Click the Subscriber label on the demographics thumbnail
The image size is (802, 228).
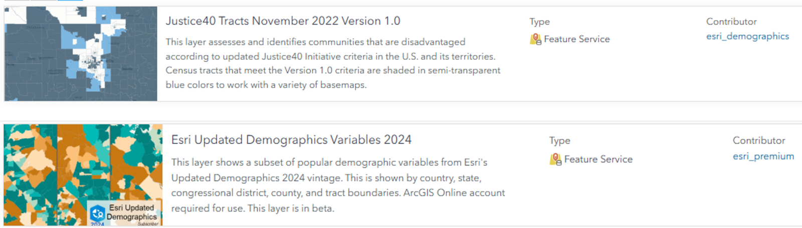click(148, 223)
